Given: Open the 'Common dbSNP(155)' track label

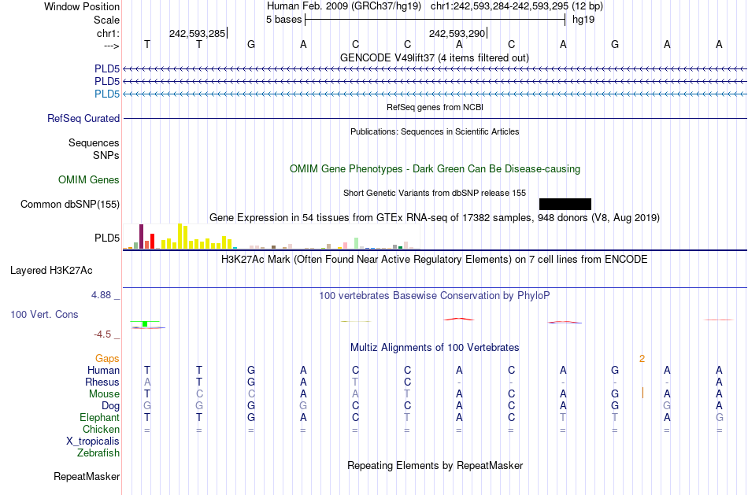Looking at the screenshot, I should coord(70,204).
